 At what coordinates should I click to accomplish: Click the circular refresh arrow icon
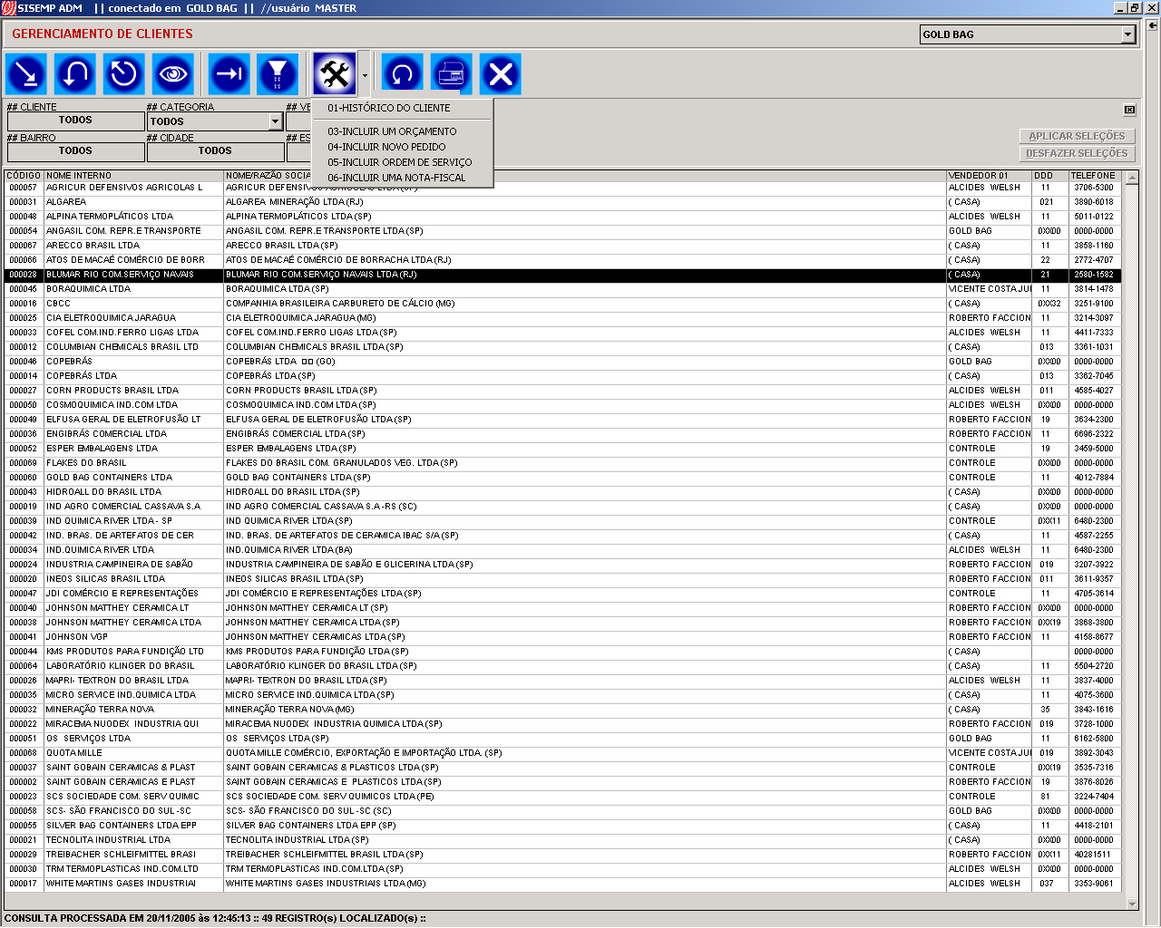click(403, 73)
